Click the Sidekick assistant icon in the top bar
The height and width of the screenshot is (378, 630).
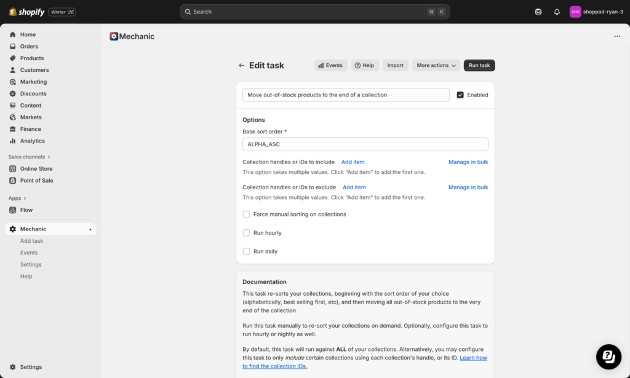(538, 12)
